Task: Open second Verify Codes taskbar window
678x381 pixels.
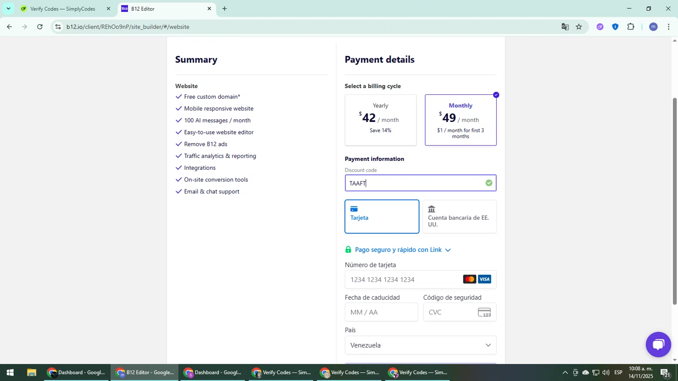Action: (x=349, y=373)
